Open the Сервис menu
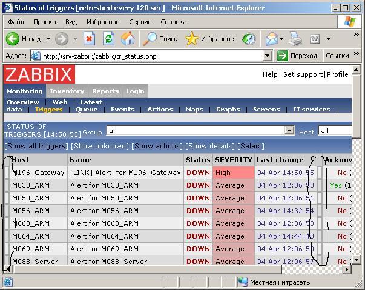Screen dimensions: 365x290 [140, 22]
